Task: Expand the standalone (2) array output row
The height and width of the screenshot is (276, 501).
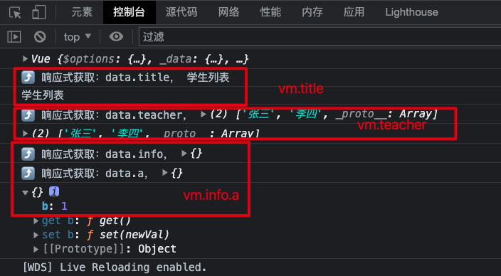Action: 25,133
